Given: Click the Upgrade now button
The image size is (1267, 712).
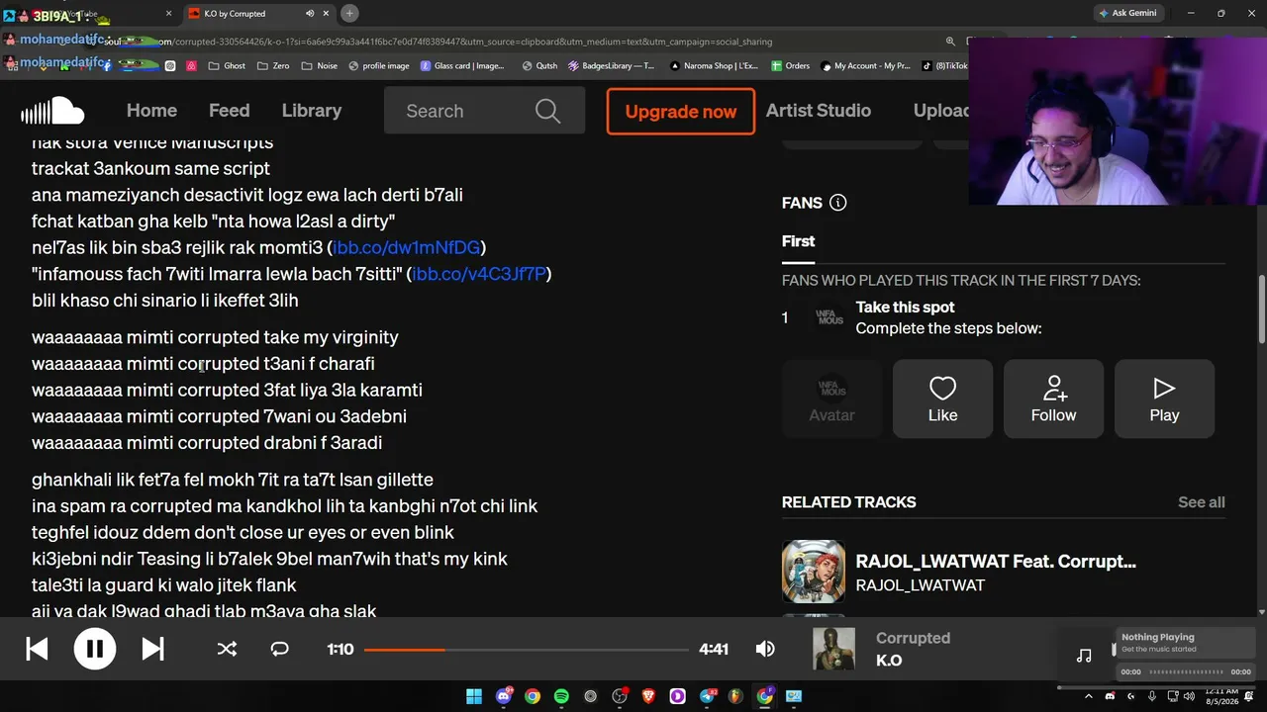Looking at the screenshot, I should click(x=681, y=111).
